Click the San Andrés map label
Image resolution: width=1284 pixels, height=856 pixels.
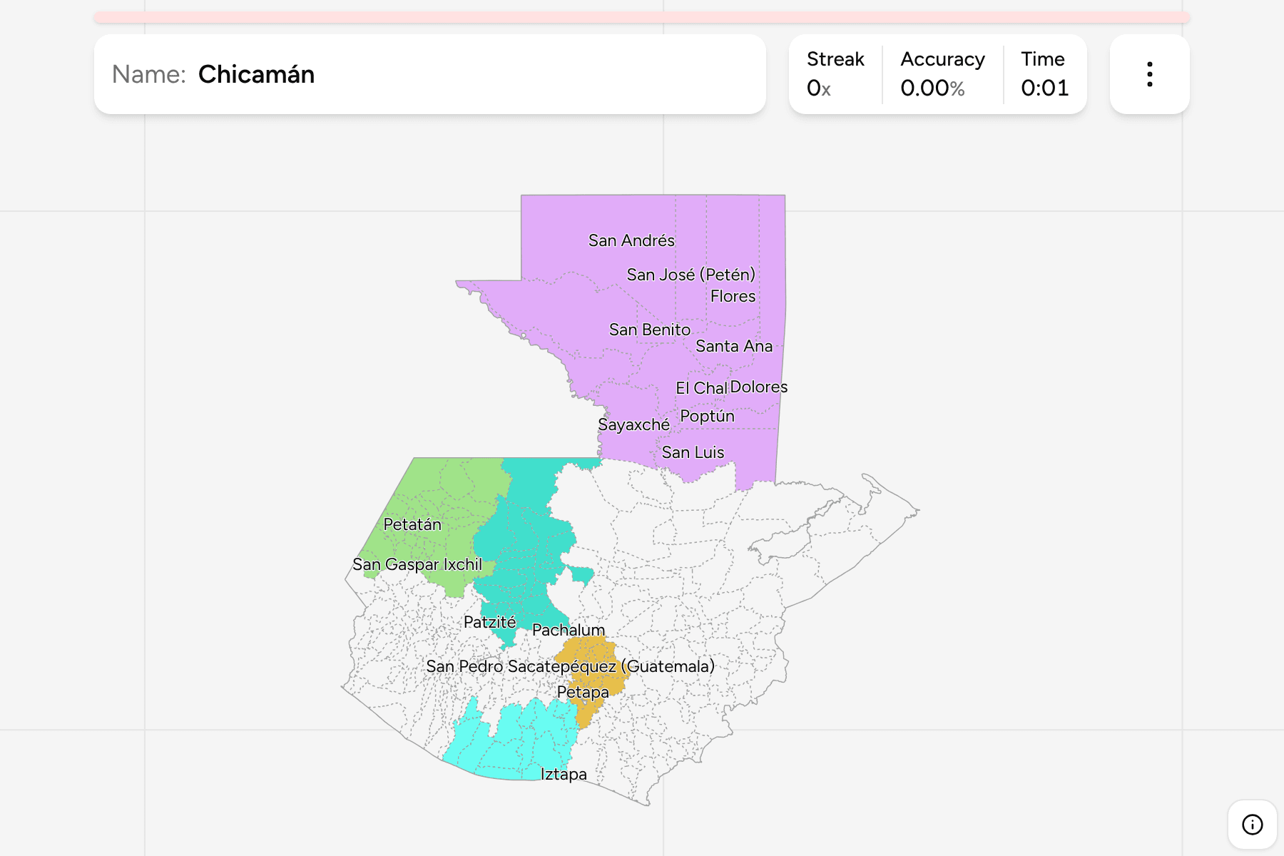631,240
